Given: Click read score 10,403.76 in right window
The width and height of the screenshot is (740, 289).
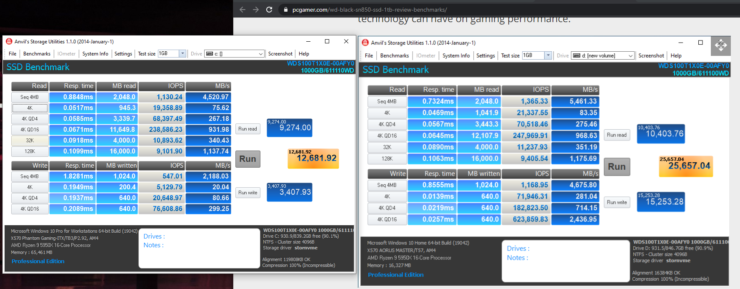Looking at the screenshot, I should 661,134.
